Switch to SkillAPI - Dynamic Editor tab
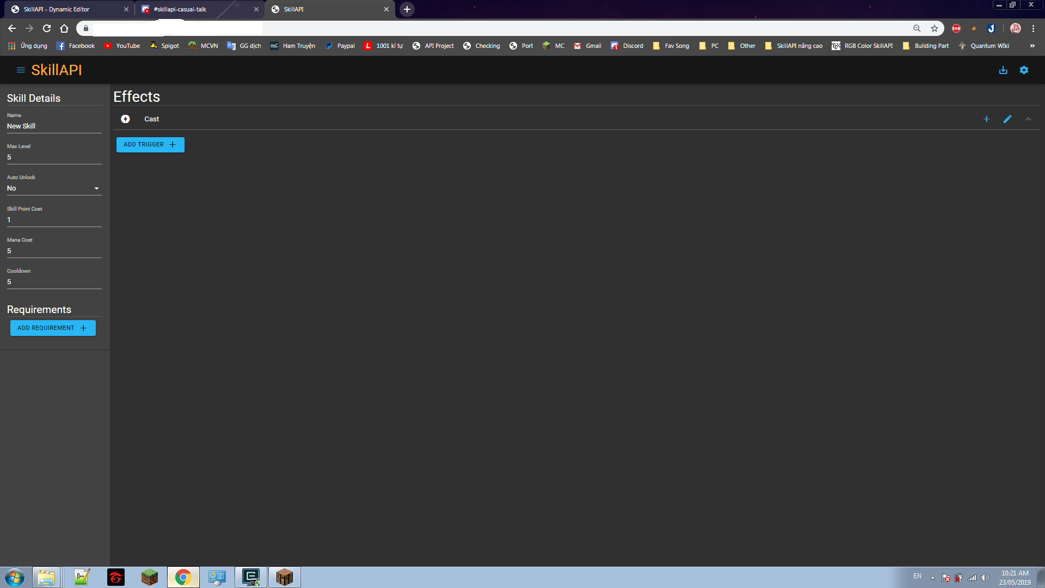Screen dimensions: 1045x588 [x=60, y=9]
